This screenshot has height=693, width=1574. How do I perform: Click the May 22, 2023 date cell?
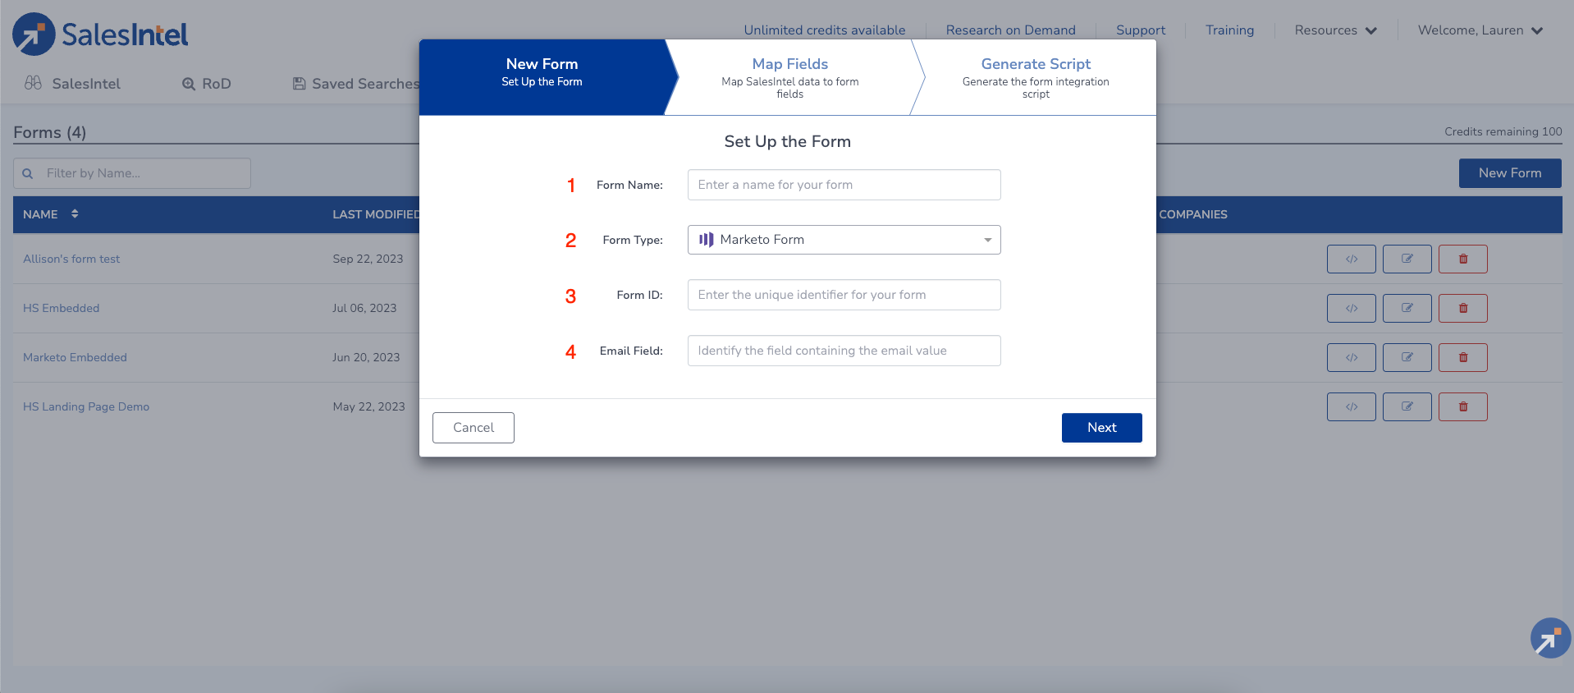[x=368, y=406]
